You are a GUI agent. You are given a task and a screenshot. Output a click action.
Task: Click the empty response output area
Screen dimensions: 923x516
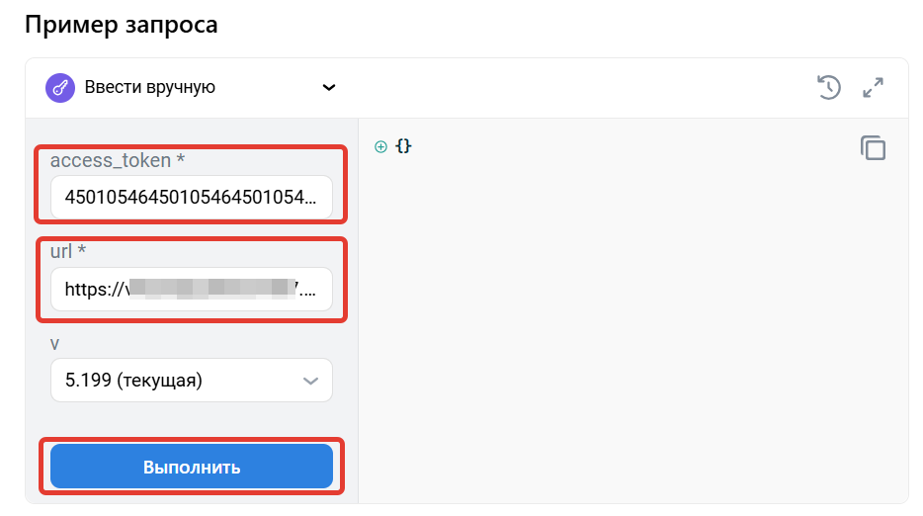tap(632, 326)
